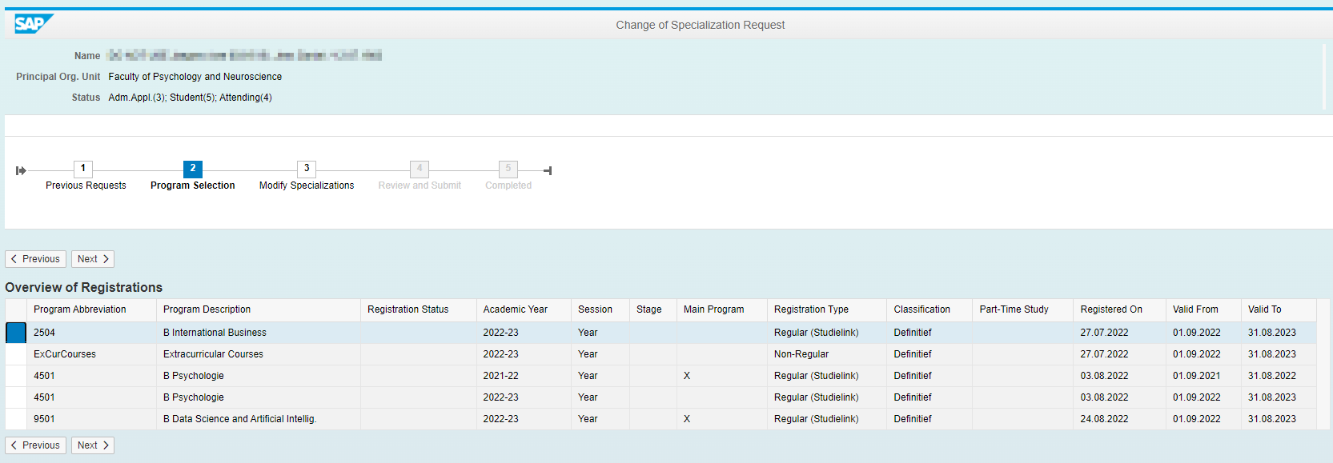Click the Registration Type column header
The width and height of the screenshot is (1333, 463).
tap(827, 309)
